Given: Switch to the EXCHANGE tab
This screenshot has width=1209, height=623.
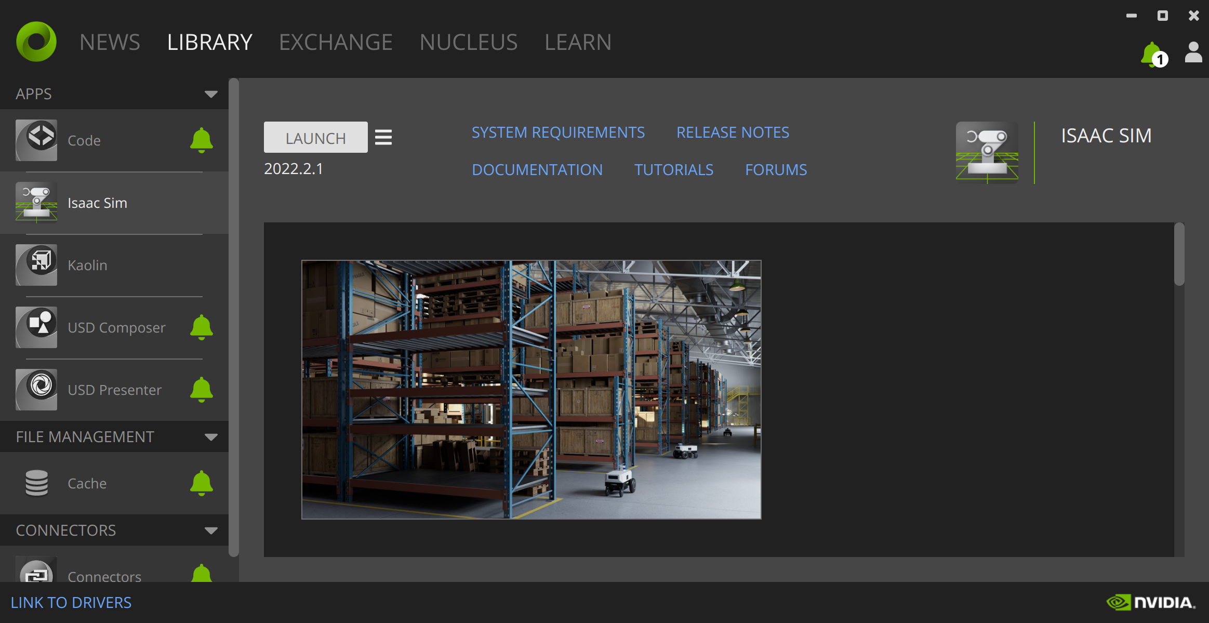Looking at the screenshot, I should click(x=336, y=42).
